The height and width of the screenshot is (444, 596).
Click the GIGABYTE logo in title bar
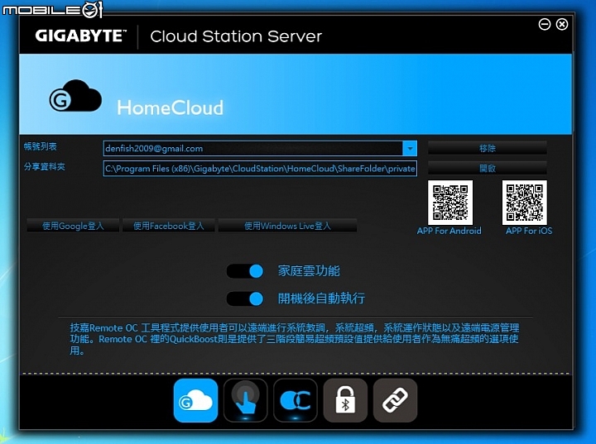[x=80, y=36]
